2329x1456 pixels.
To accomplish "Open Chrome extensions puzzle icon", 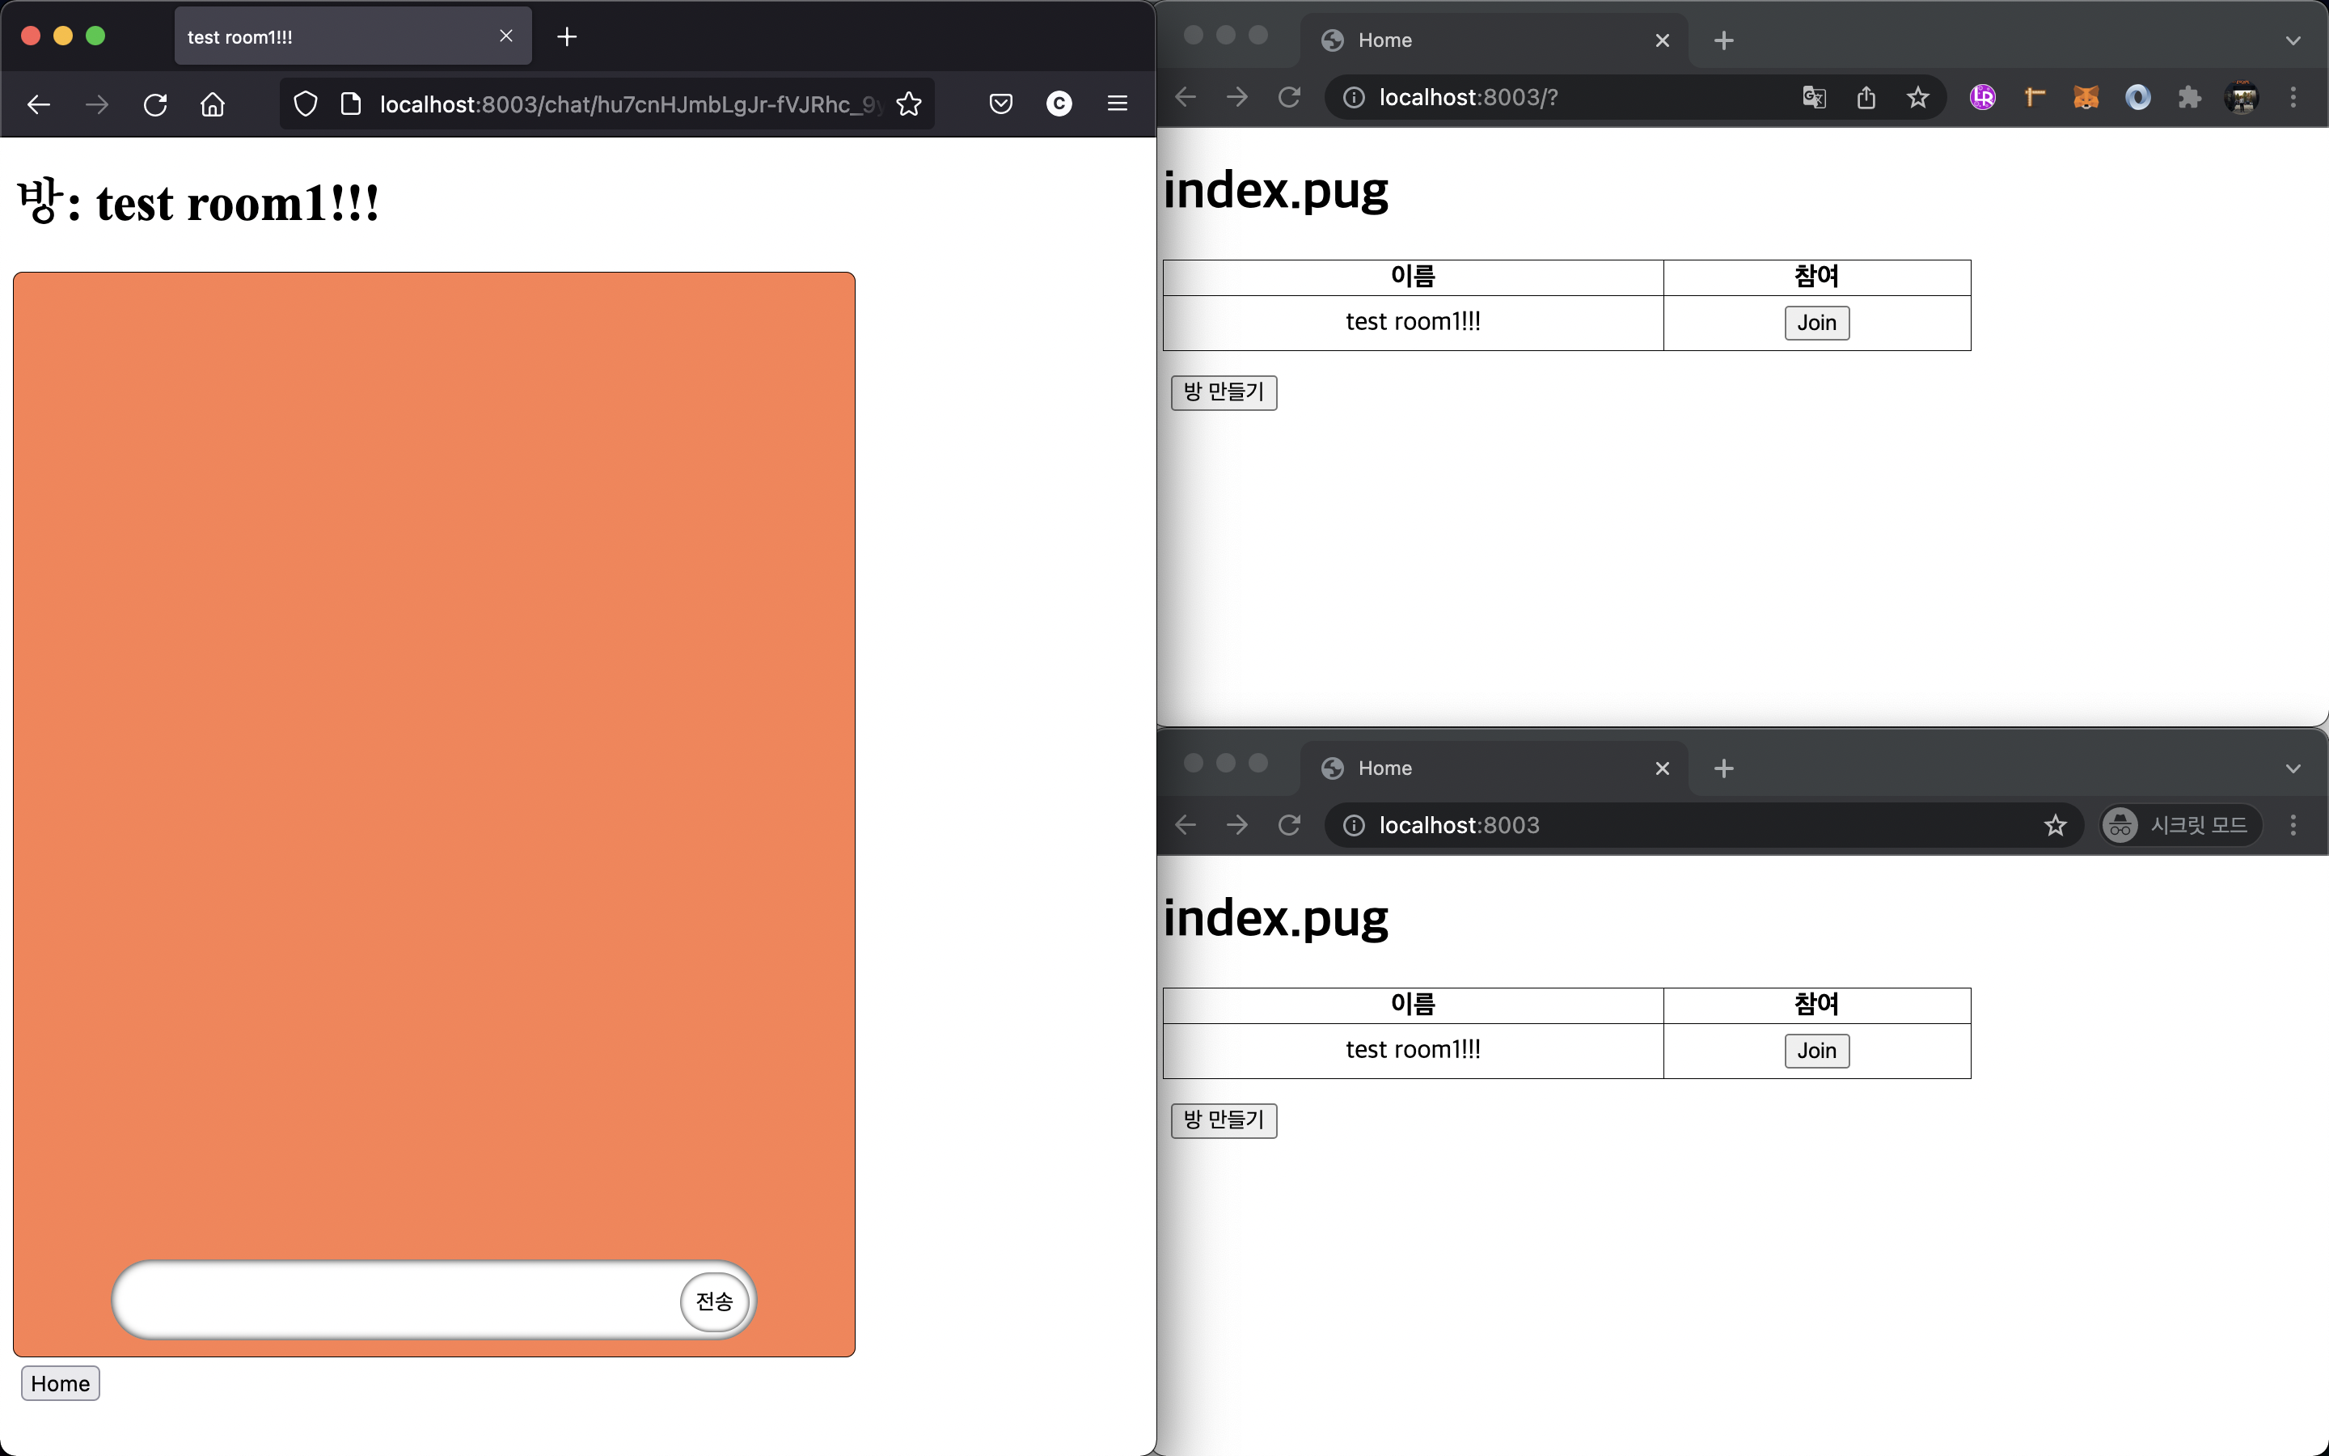I will [2189, 97].
